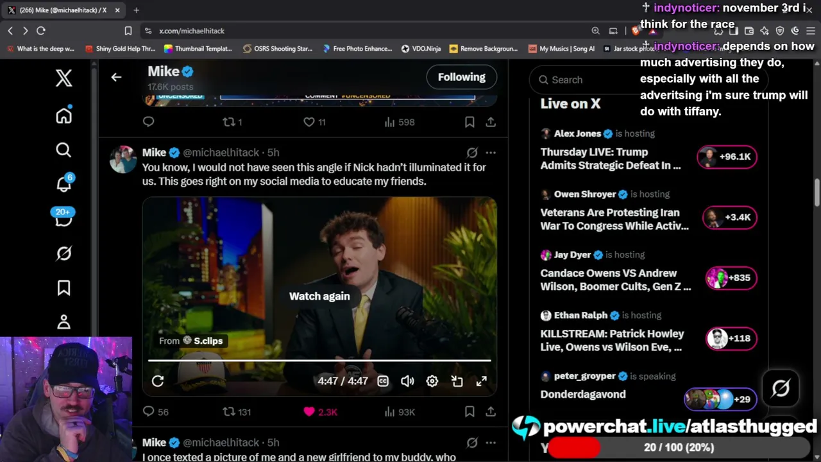This screenshot has width=821, height=462.
Task: Open Messages with 20+ badge
Action: click(63, 218)
